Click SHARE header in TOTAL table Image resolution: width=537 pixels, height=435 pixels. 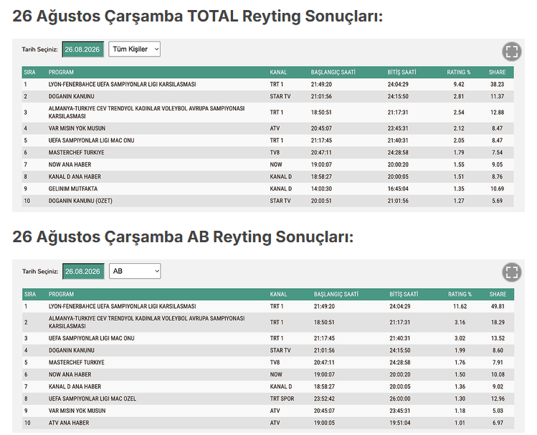[497, 72]
